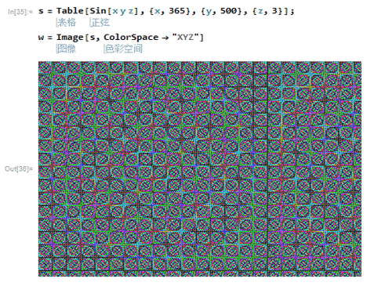Image resolution: width=392 pixels, height=286 pixels.
Task: Click the 图像 annotation under Image
Action: coord(67,49)
